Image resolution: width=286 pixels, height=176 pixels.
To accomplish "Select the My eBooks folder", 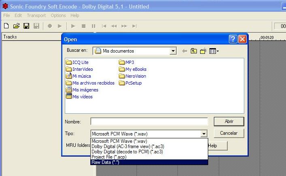I will [132, 69].
